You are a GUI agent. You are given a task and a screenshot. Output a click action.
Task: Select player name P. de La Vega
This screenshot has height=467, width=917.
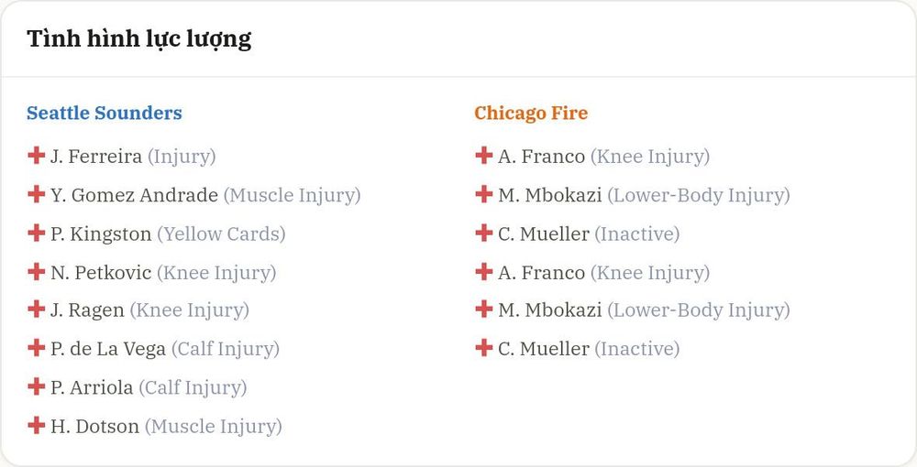click(108, 349)
